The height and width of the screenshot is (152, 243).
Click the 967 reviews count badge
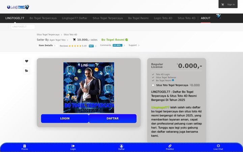(91, 46)
